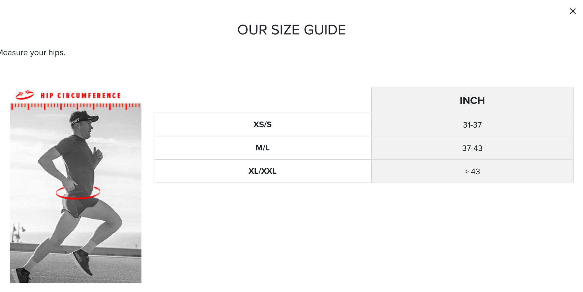Close the size guide dialog
The image size is (583, 292).
[x=573, y=11]
